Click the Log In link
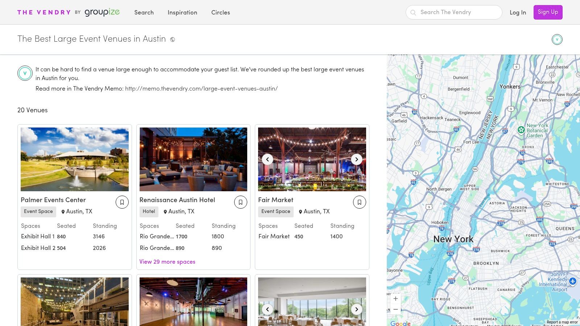580x326 pixels. 518,12
